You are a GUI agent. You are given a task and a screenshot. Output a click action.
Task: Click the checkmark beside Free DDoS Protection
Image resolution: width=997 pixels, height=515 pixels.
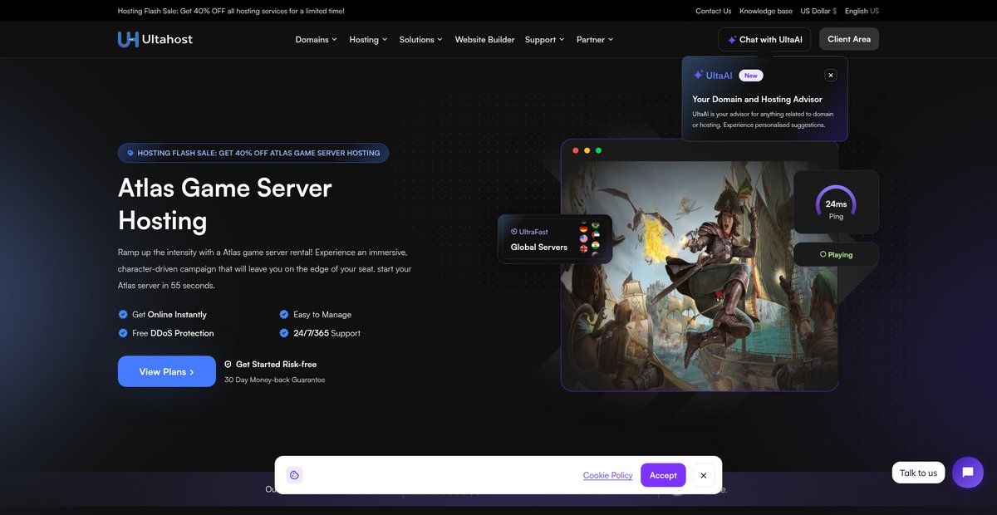[123, 333]
